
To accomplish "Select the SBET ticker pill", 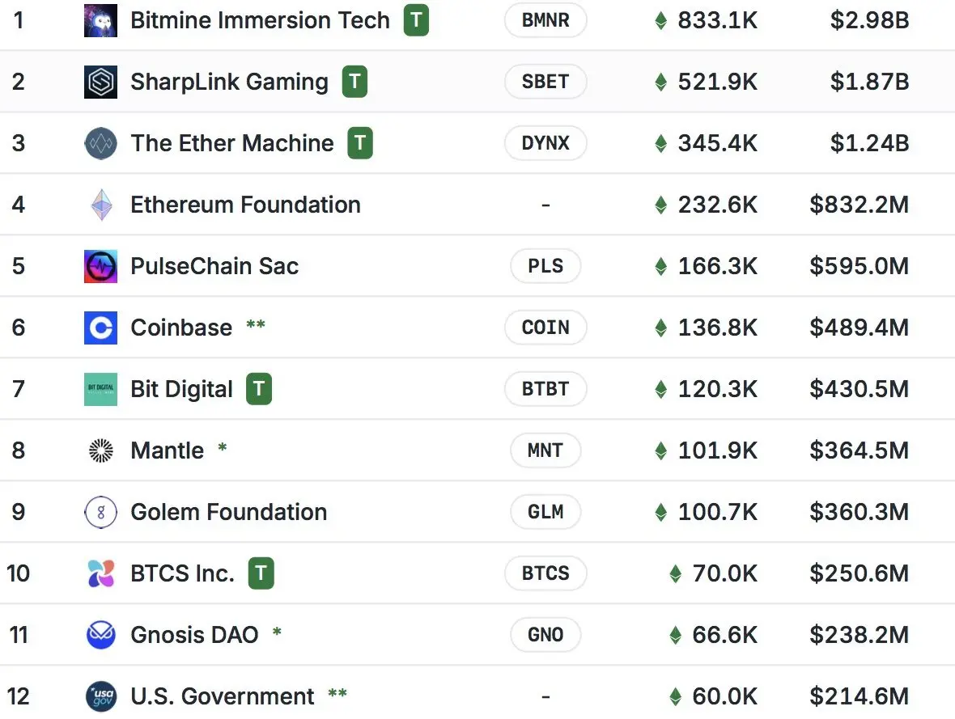I will [545, 82].
